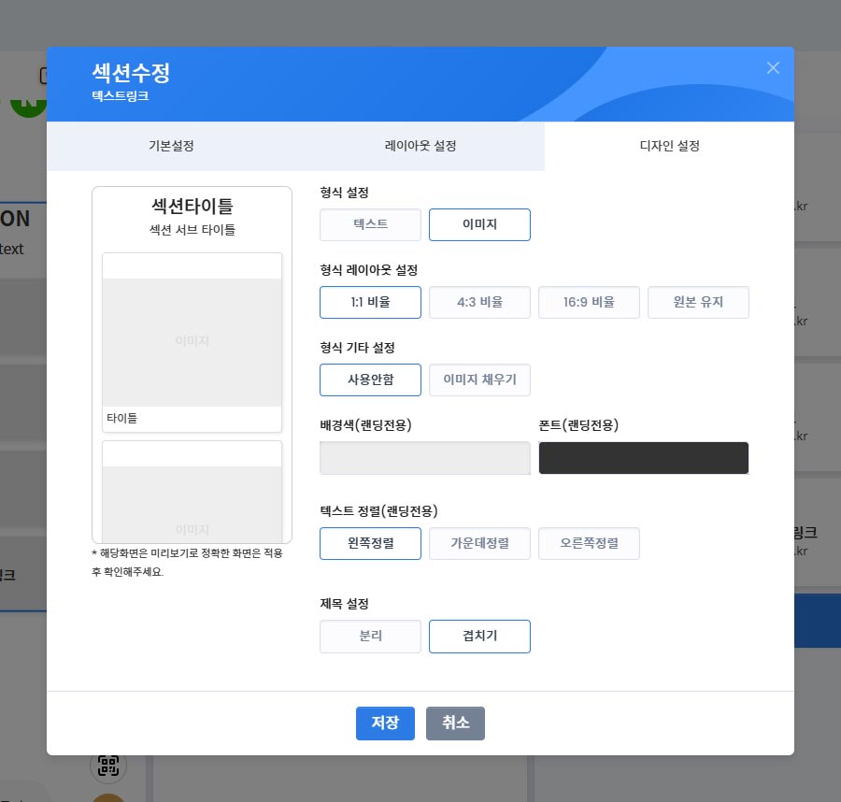Select 원본 유지 layout option
Viewport: 841px width, 802px height.
pos(698,302)
